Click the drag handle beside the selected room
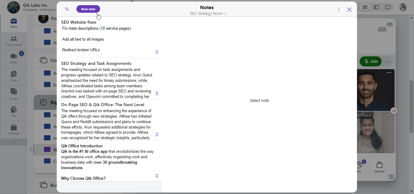Viewport: 414px width, 194px height. [x=31, y=149]
